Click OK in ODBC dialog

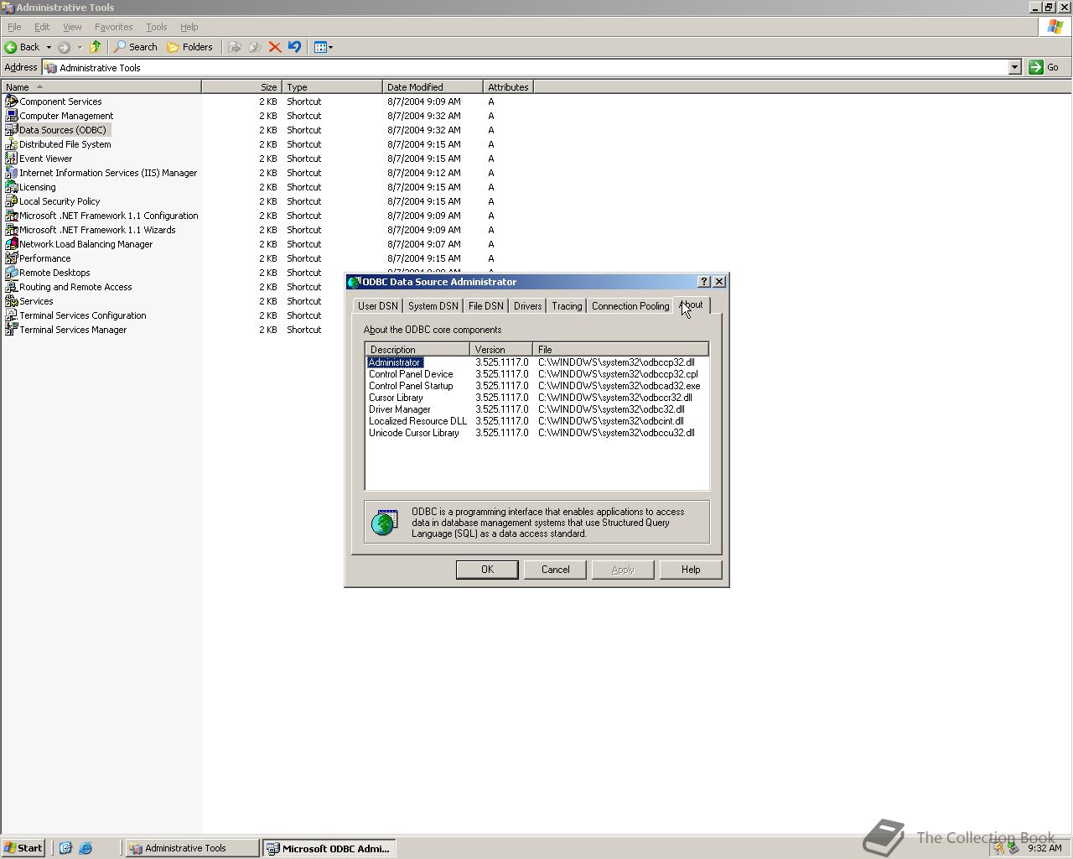click(487, 570)
